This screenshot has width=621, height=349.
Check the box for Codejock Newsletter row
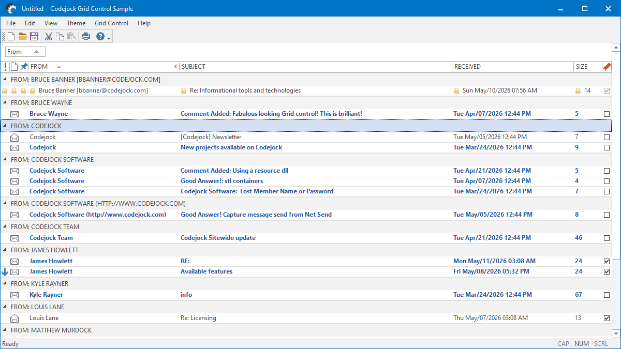(x=607, y=137)
